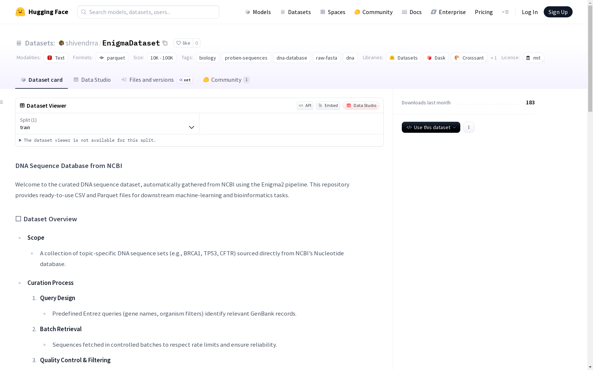Copy dataset name with the copy icon
This screenshot has height=370, width=593.
tap(165, 43)
